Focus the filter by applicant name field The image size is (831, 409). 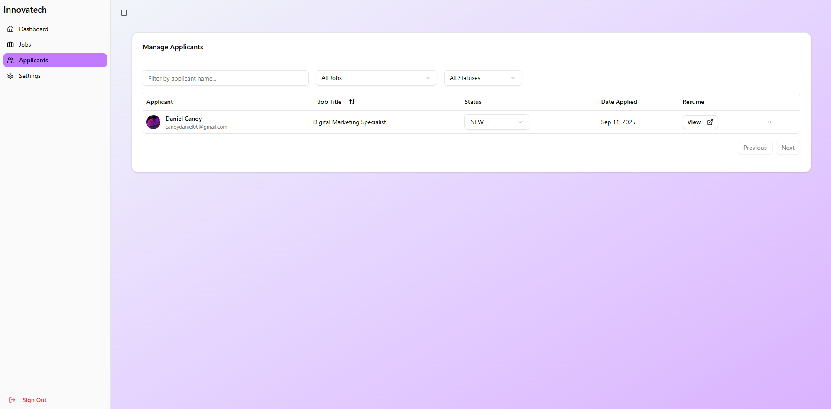coord(225,78)
